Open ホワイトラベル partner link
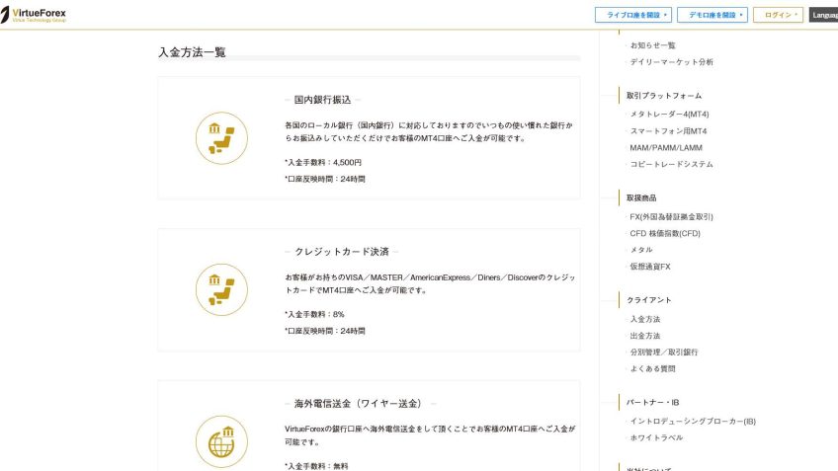Image resolution: width=838 pixels, height=471 pixels. coord(656,438)
